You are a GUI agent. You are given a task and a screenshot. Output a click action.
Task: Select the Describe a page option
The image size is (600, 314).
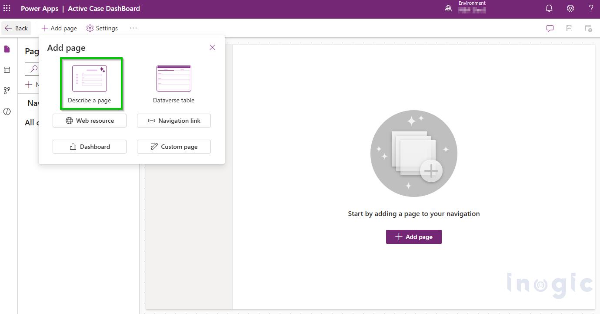[x=90, y=84]
